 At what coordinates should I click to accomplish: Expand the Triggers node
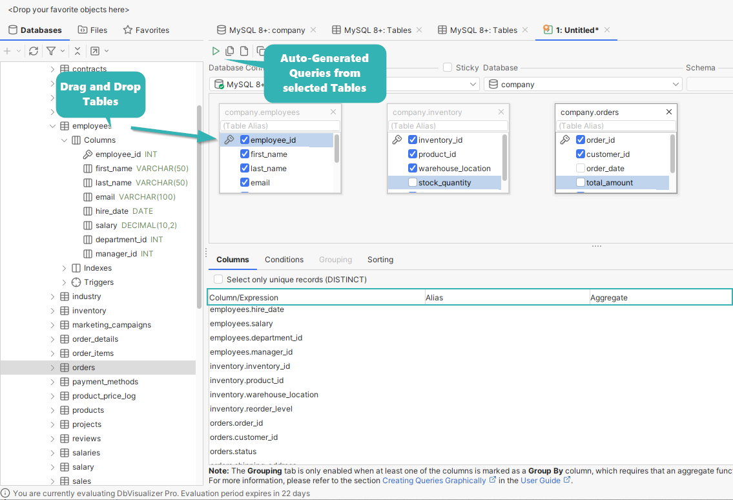coord(64,282)
